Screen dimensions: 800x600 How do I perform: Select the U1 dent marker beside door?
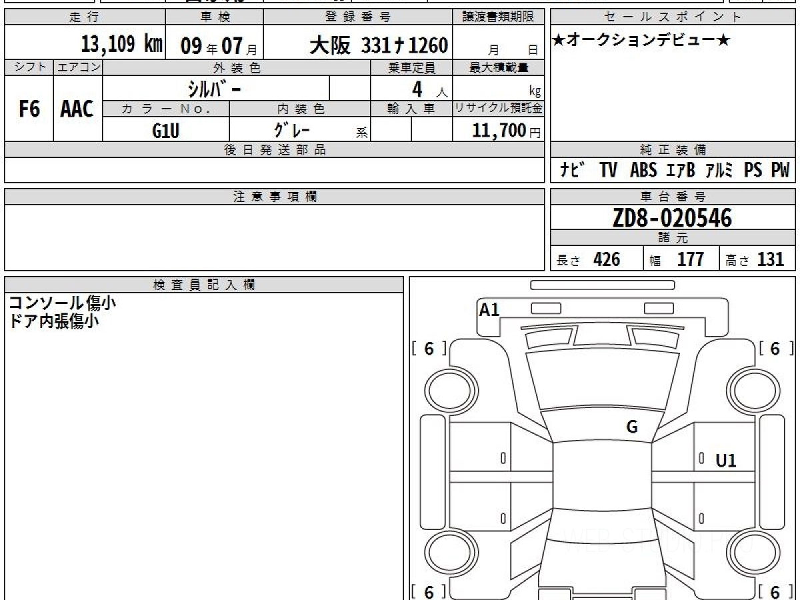tap(726, 460)
